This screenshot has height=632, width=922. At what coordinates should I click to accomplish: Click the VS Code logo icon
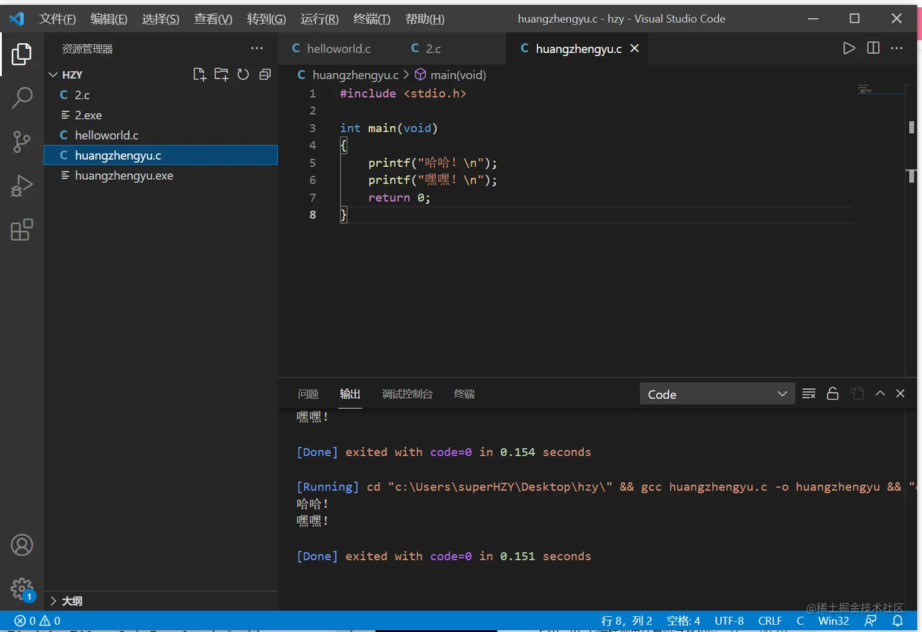[16, 19]
